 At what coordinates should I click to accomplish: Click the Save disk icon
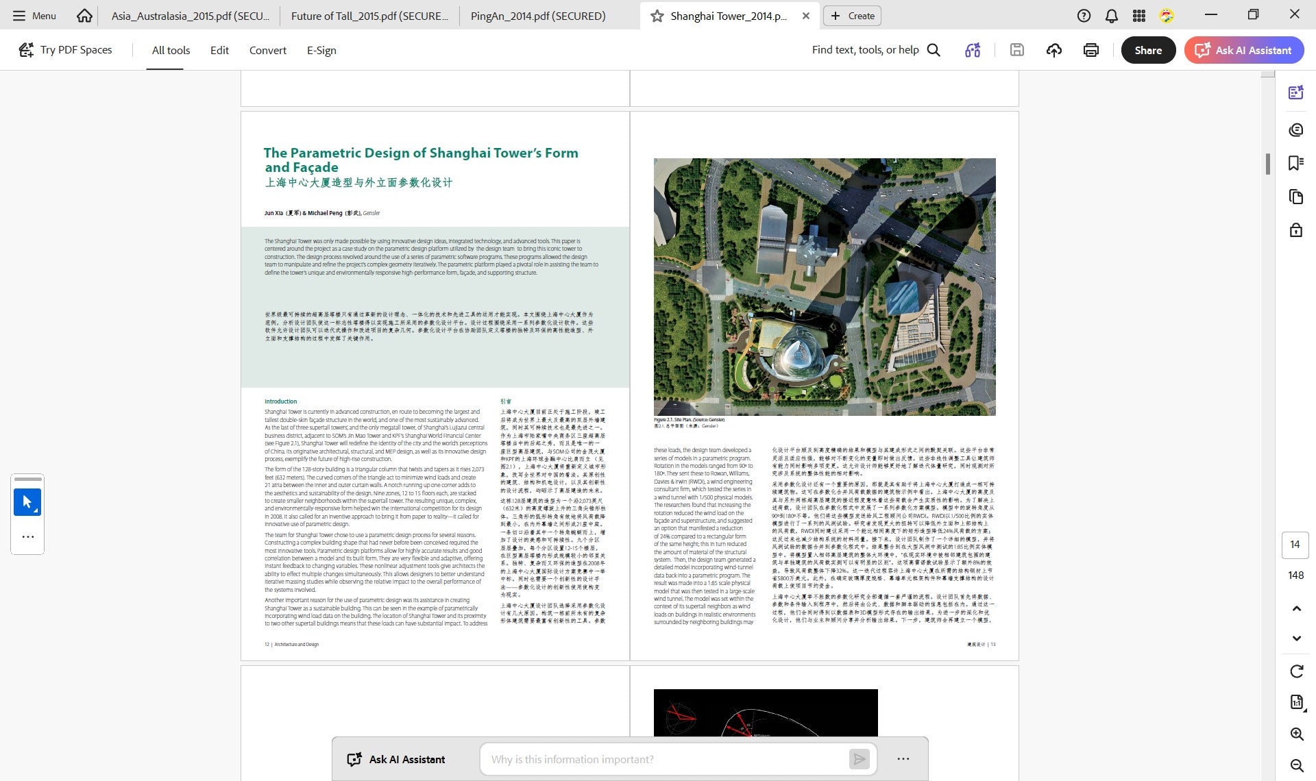(1017, 50)
